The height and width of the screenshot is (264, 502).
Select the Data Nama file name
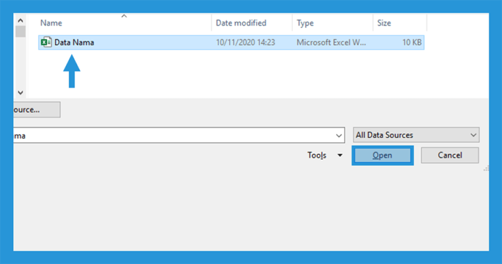point(74,42)
